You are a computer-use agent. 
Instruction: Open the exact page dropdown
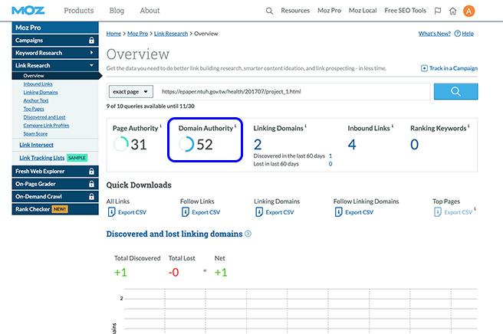coord(131,92)
